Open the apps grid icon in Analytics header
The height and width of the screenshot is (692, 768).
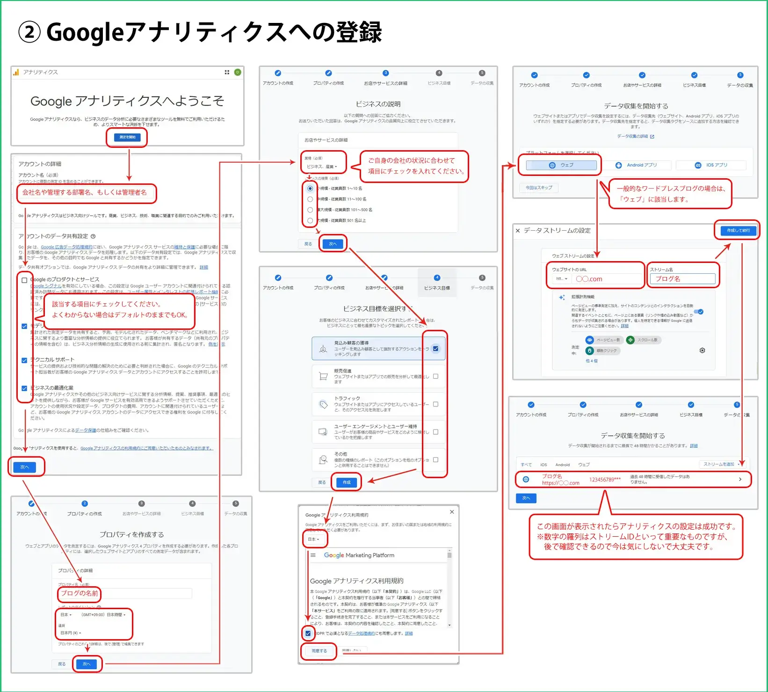point(227,72)
